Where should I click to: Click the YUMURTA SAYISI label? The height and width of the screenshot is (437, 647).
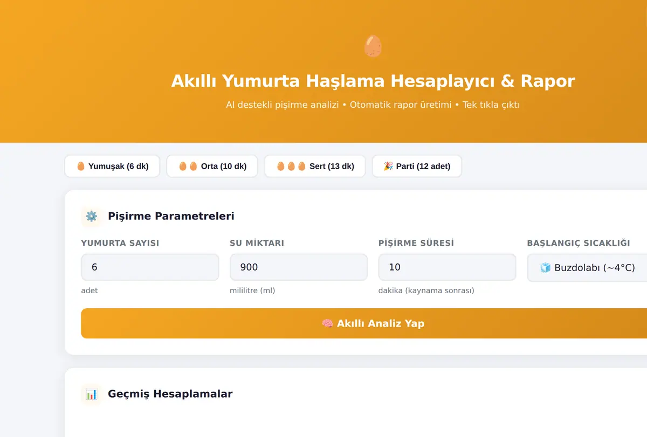[x=120, y=243]
